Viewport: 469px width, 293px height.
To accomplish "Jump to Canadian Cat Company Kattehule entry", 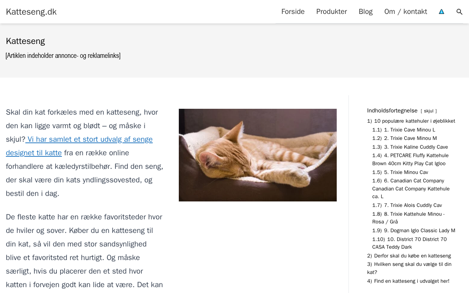I will 411,189.
